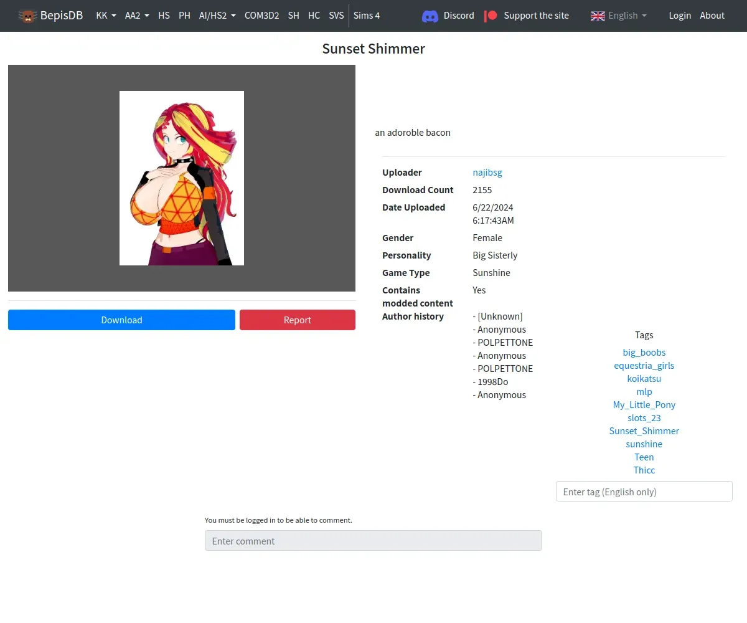Open the Sims 4 section
This screenshot has height=623, width=747.
click(367, 16)
